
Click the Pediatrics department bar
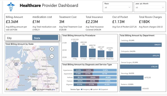(131, 89)
